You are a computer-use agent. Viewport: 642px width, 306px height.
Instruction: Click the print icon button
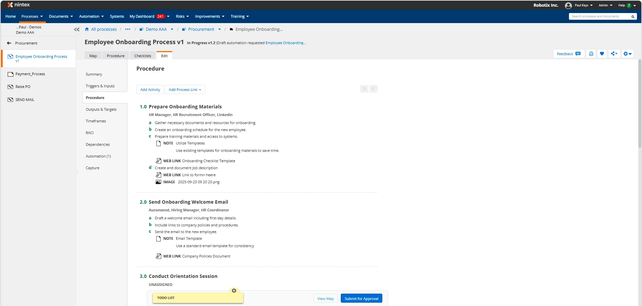click(591, 54)
